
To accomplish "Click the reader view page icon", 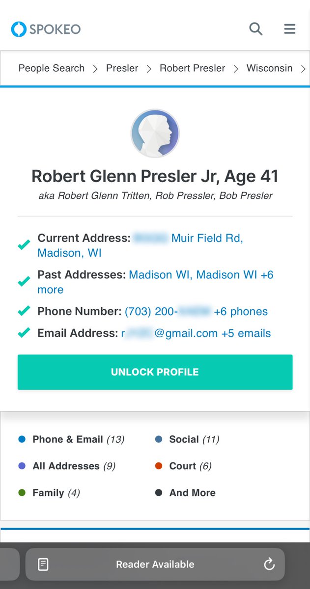I will tap(43, 564).
